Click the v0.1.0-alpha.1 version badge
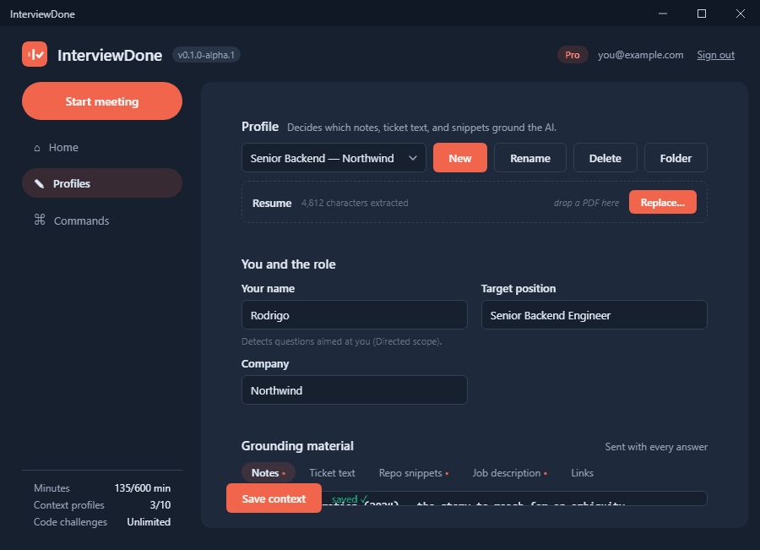This screenshot has width=760, height=550. point(206,55)
